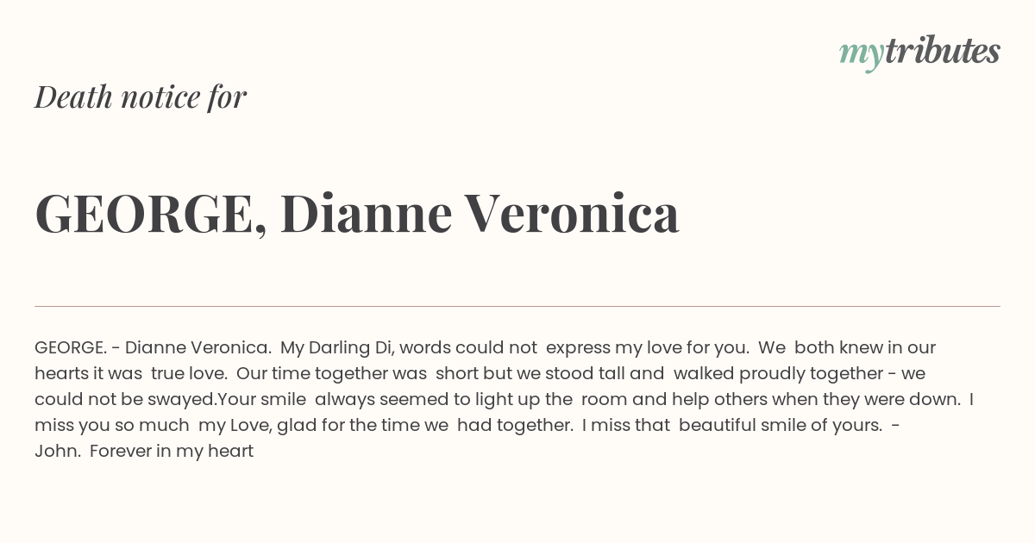Click the name GEORGE, Dianne Veronica

pyautogui.click(x=357, y=214)
